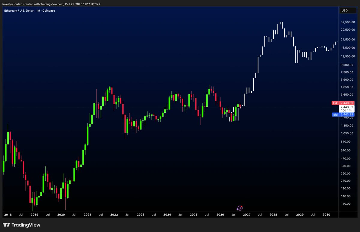Click the 12,500.00 price axis label
360x232 pixels.
(348, 56)
